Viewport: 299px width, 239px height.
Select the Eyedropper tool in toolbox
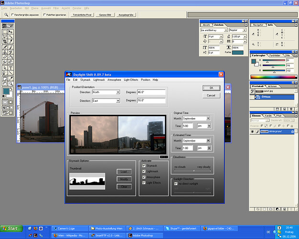coord(11,78)
